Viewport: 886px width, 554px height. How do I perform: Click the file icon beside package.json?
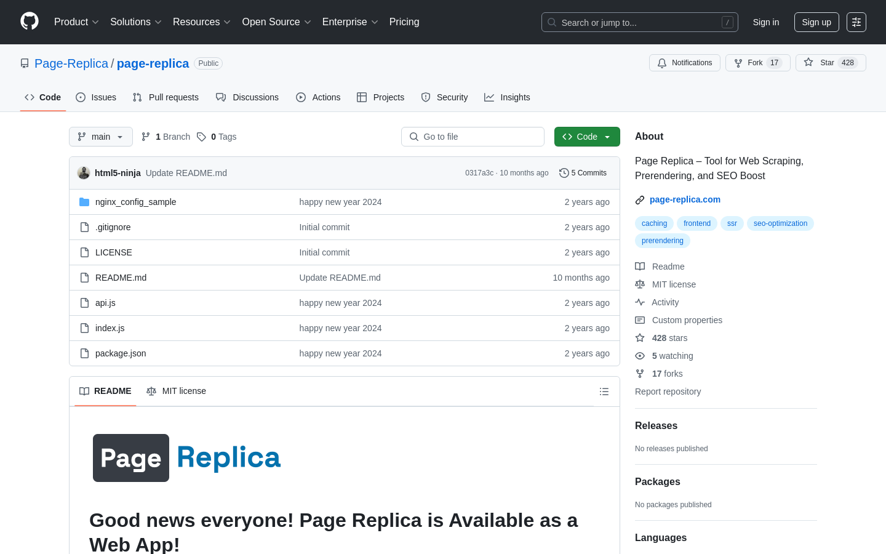84,353
